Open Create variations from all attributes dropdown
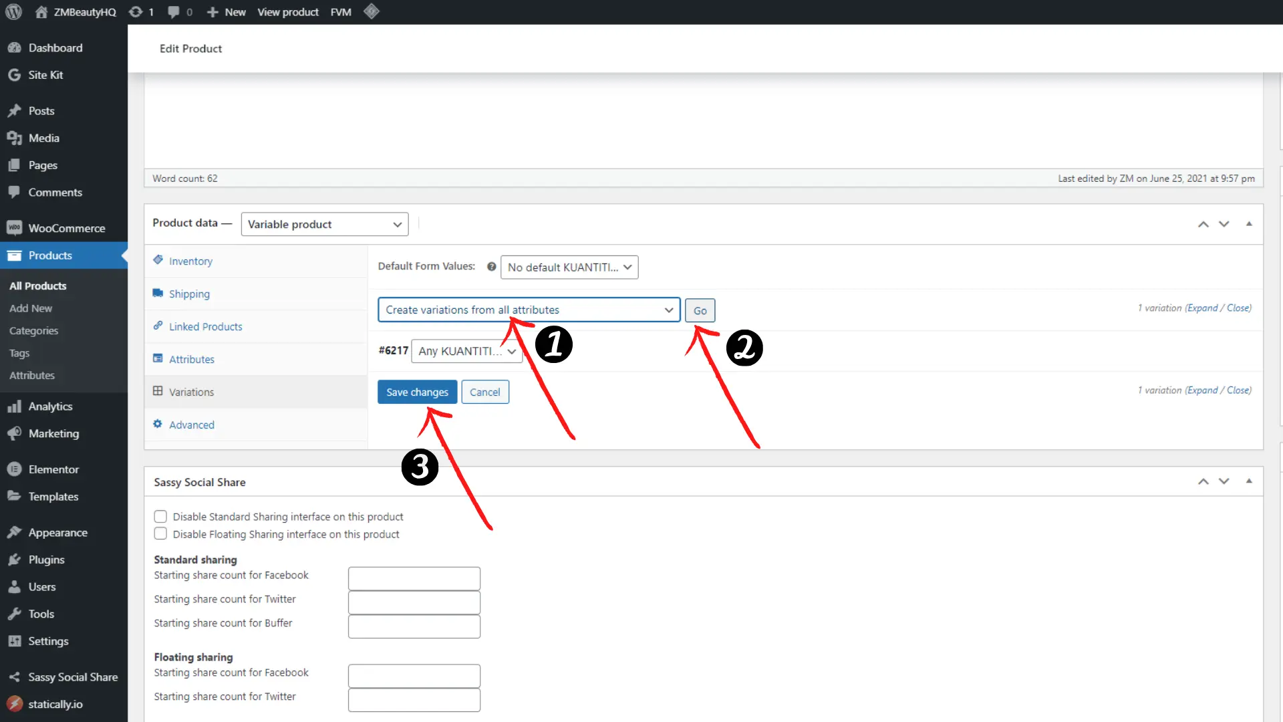1283x722 pixels. pyautogui.click(x=529, y=310)
